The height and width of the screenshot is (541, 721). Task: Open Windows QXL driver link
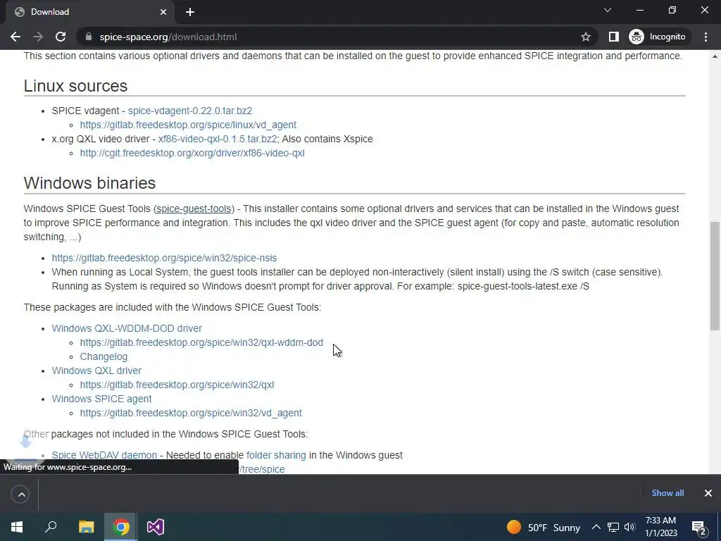(96, 371)
